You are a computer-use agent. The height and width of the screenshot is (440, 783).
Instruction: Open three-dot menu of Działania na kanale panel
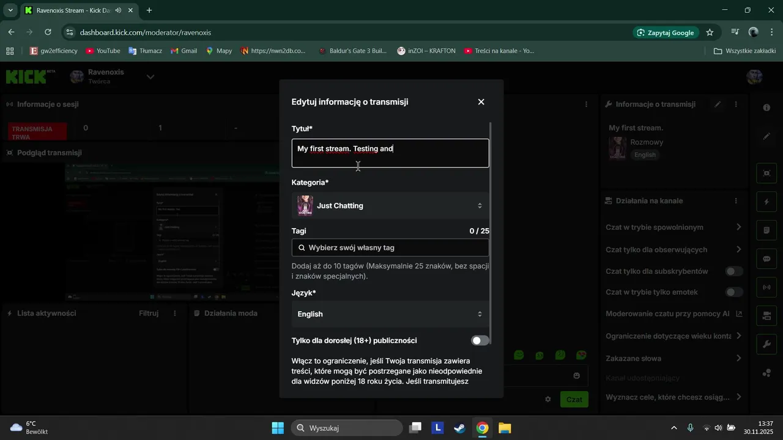pos(736,201)
